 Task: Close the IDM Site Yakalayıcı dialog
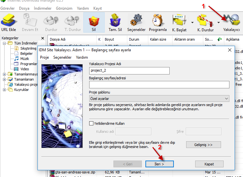click(230, 50)
